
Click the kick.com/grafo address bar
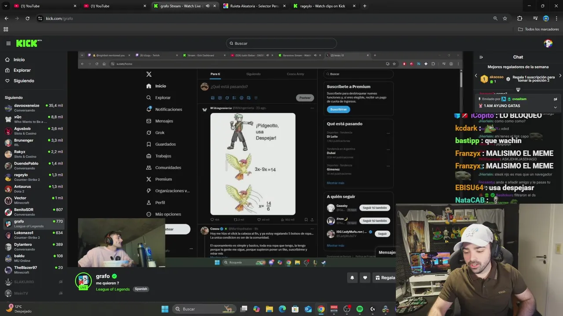[264, 18]
